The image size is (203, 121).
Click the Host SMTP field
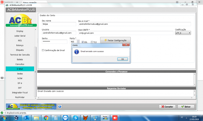(x=126, y=33)
